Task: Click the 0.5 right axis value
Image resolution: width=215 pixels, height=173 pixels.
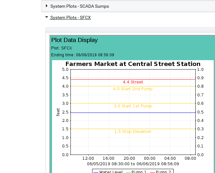Action: [x=200, y=112]
